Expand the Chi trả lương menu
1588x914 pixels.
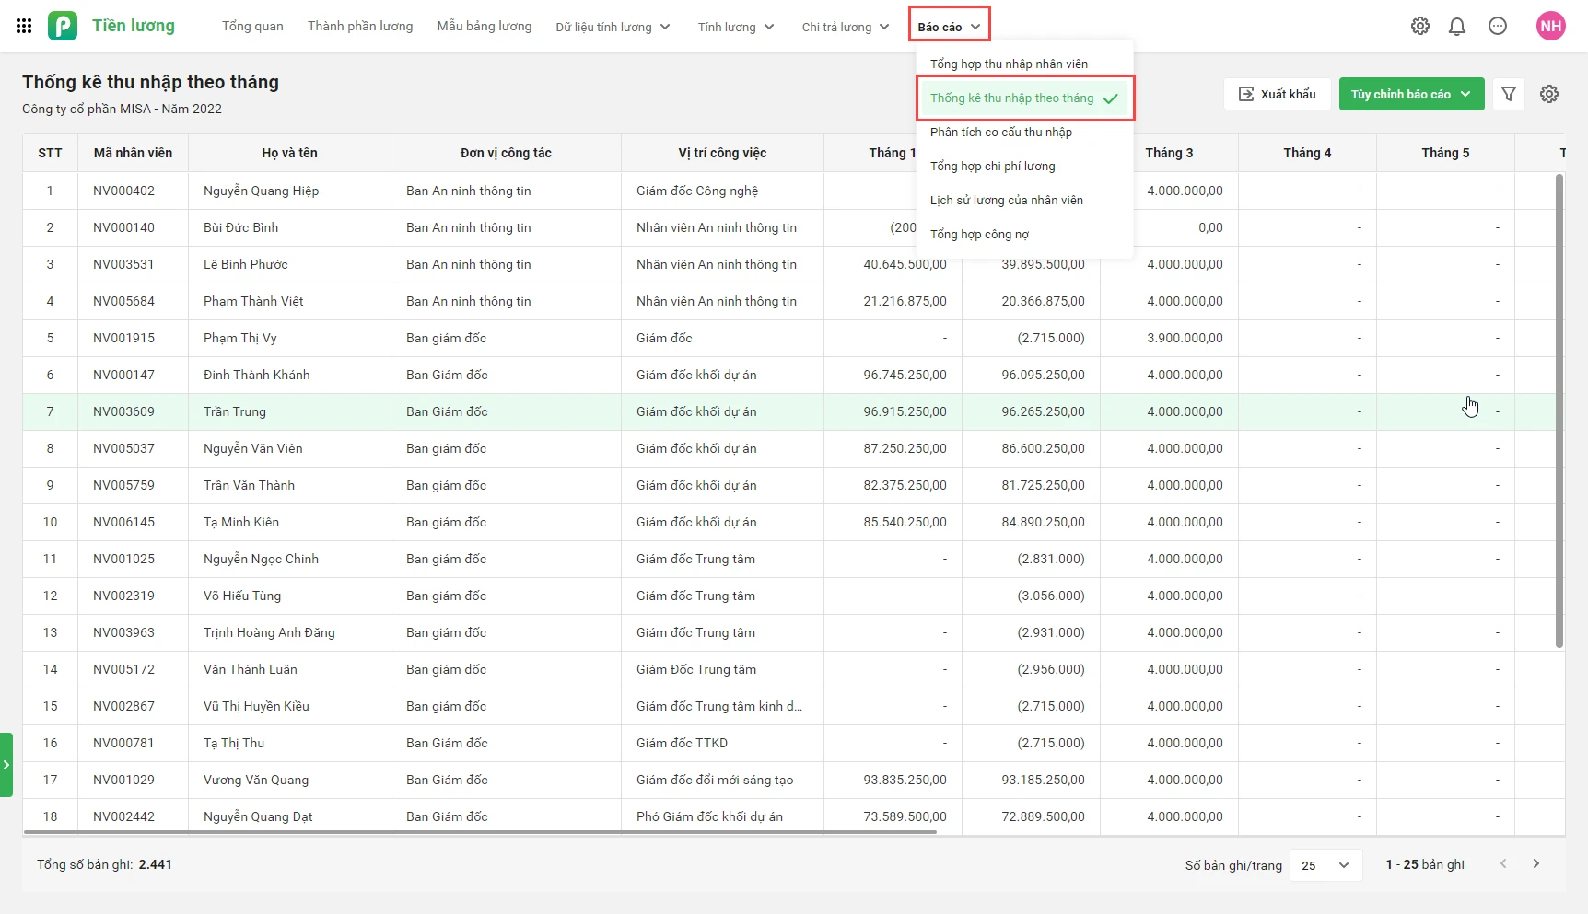pos(846,27)
